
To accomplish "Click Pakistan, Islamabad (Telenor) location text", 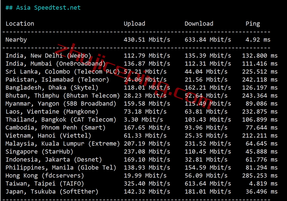I will pos(57,80).
